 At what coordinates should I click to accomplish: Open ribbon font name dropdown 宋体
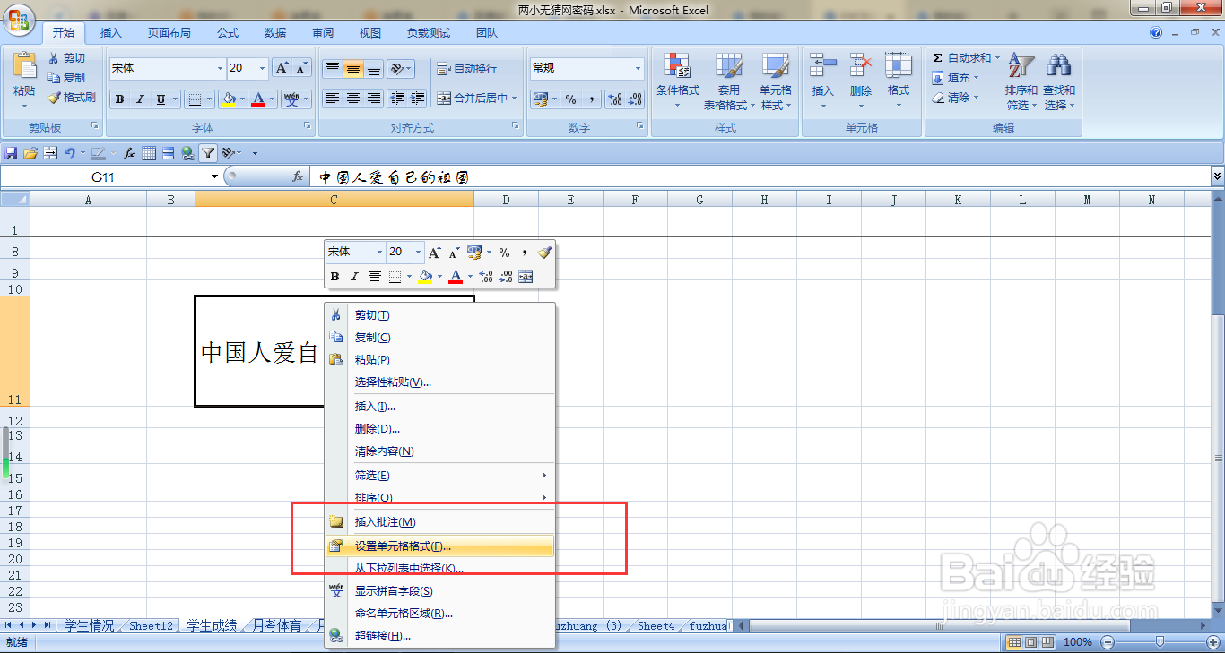pyautogui.click(x=221, y=68)
